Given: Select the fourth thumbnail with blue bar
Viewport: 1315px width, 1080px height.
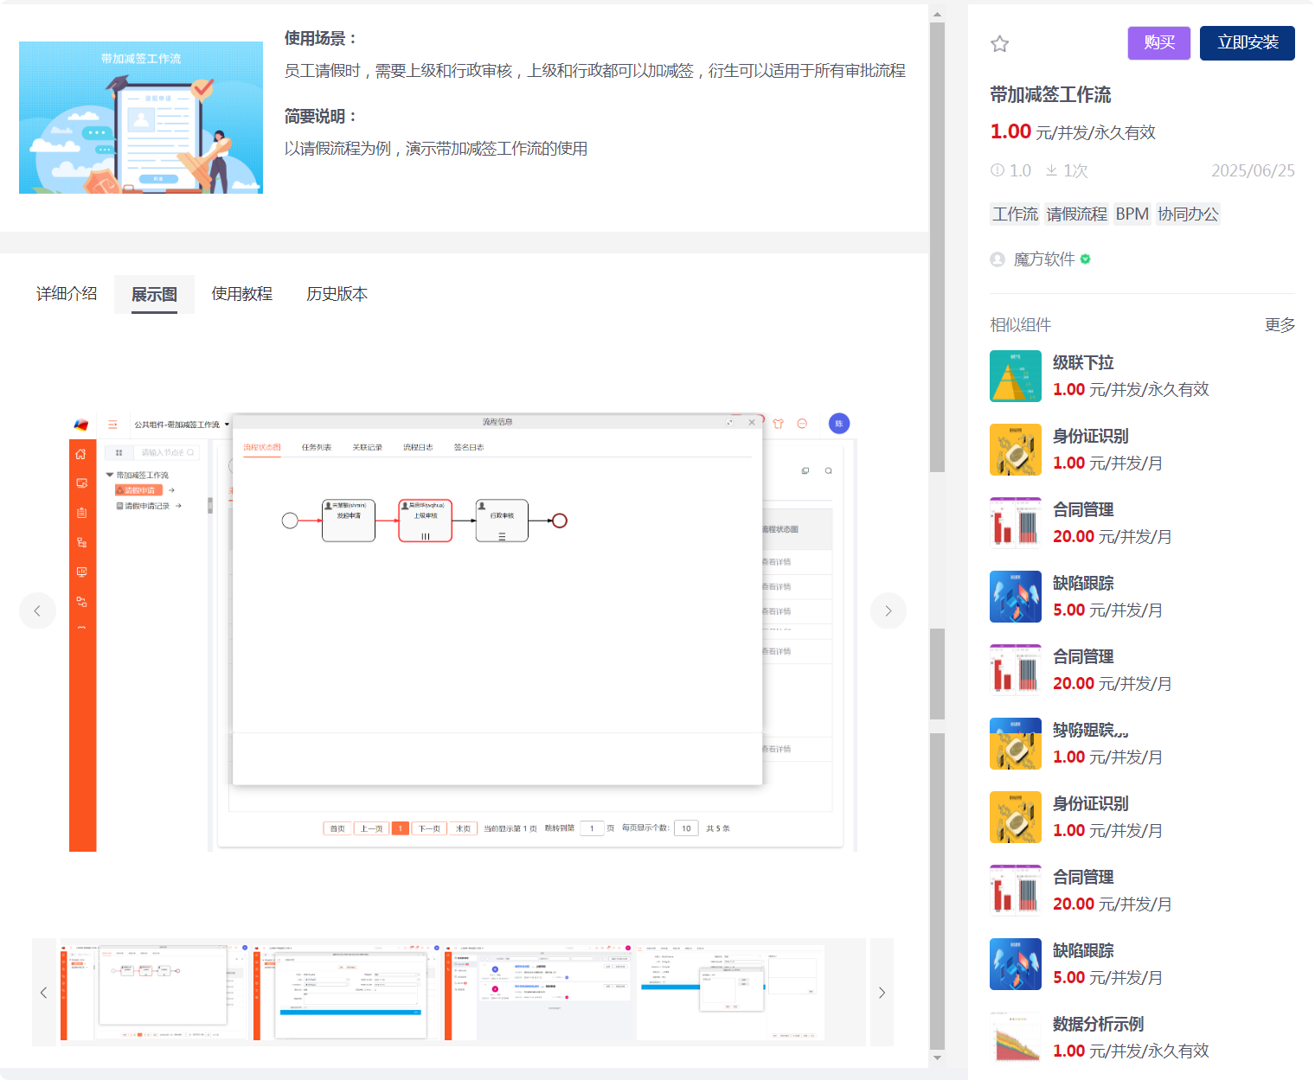Looking at the screenshot, I should pos(730,993).
